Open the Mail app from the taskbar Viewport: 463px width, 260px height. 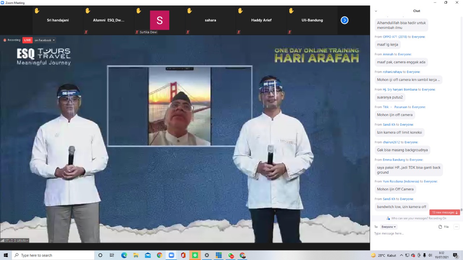tap(148, 255)
